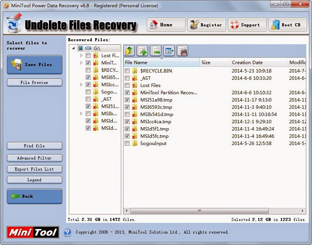Screen dimensions: 312x245
Task: Click the Save Files button
Action: pyautogui.click(x=34, y=64)
